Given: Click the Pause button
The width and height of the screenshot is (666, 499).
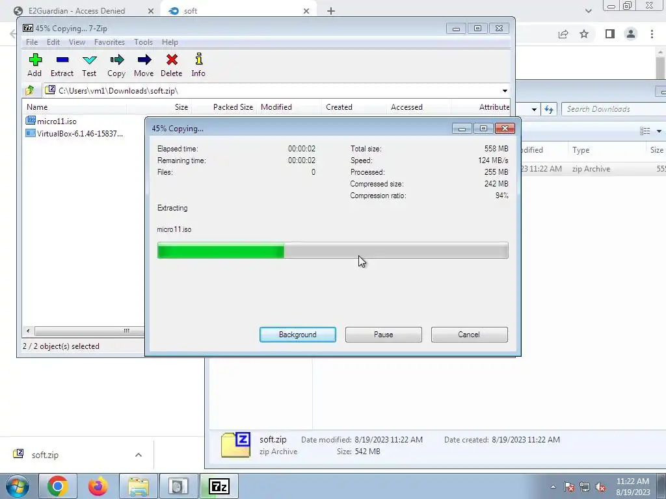Looking at the screenshot, I should [x=384, y=335].
